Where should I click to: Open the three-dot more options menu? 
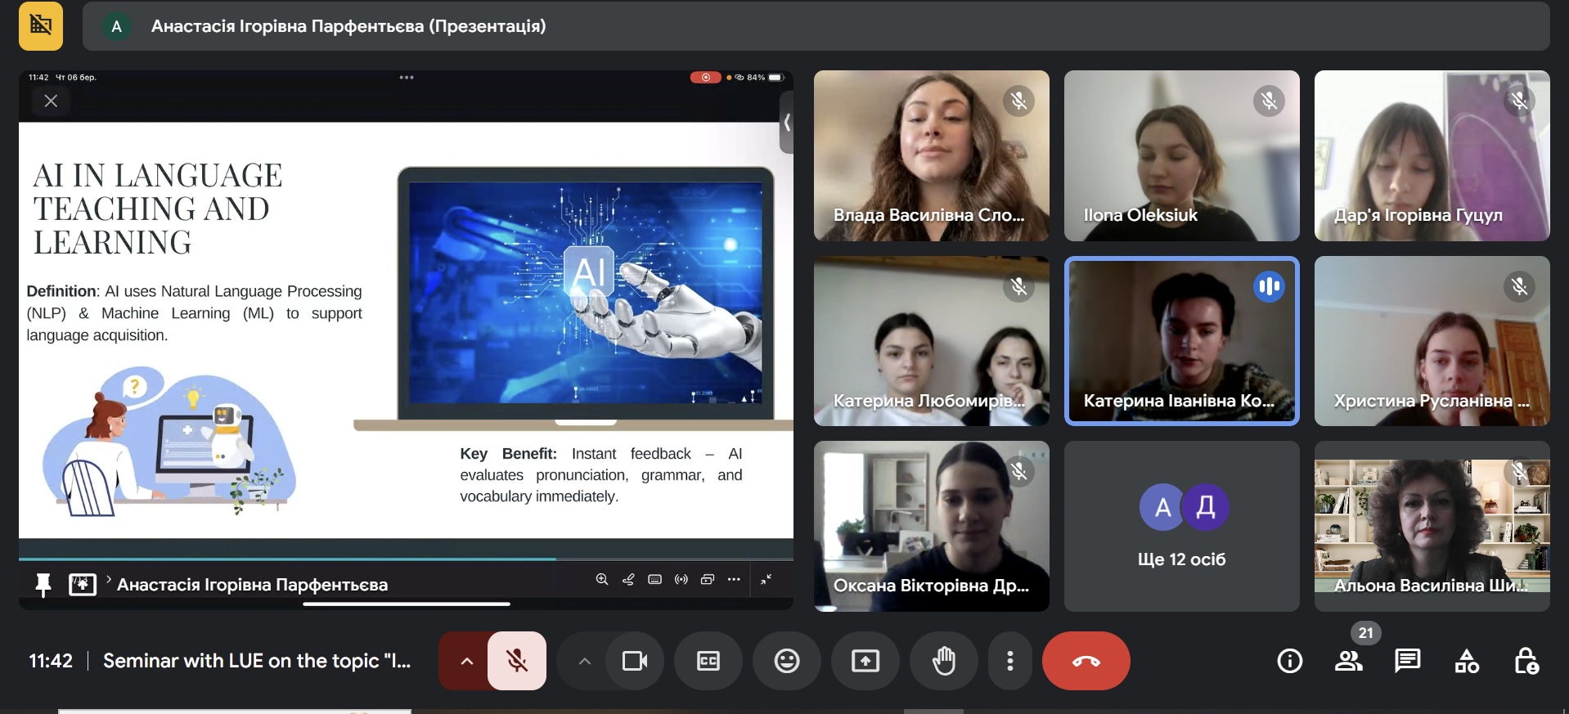pos(1010,661)
